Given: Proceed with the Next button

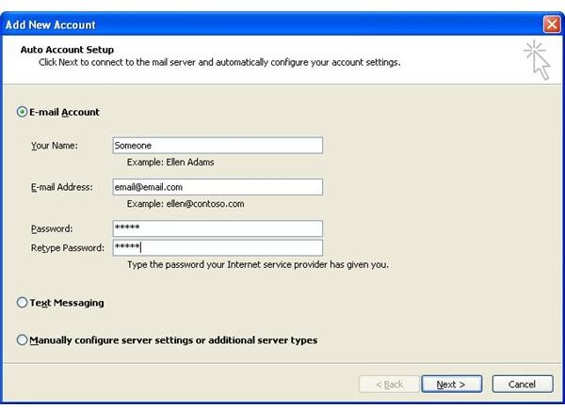Looking at the screenshot, I should point(451,384).
